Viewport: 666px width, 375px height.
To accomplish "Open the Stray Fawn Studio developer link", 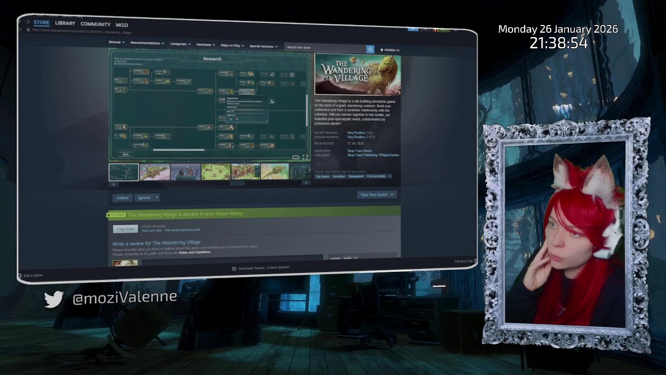I will coord(358,151).
